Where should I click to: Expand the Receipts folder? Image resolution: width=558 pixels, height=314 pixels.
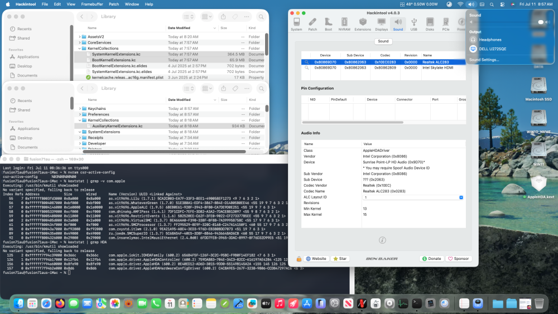pyautogui.click(x=80, y=138)
